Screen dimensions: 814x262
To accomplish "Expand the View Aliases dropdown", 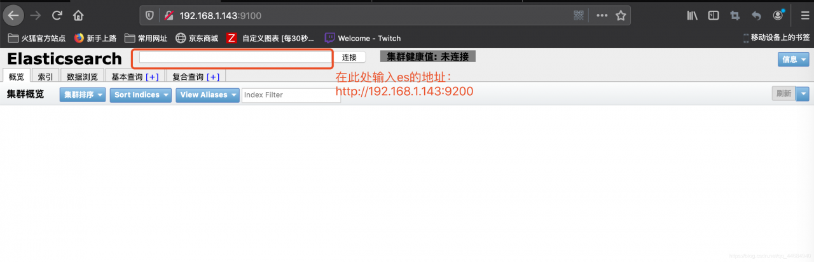I will [x=207, y=95].
